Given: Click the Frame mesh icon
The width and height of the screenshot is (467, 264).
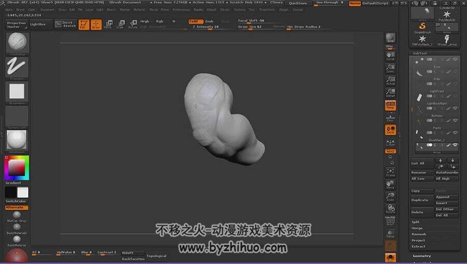Looking at the screenshot, I should [390, 172].
